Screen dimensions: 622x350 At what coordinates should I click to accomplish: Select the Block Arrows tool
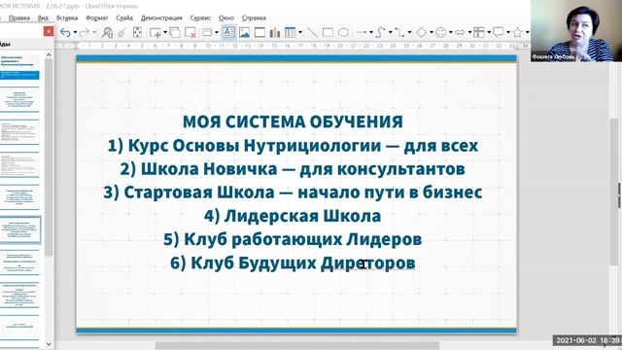[460, 32]
